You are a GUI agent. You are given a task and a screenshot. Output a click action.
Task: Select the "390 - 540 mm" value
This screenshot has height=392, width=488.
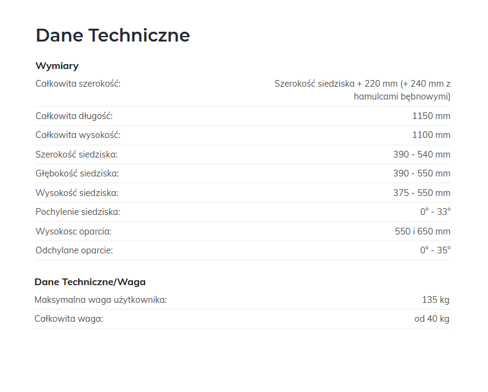(x=422, y=154)
